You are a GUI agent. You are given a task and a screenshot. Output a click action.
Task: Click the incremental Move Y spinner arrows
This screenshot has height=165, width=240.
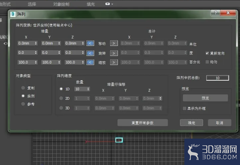(x=59, y=43)
